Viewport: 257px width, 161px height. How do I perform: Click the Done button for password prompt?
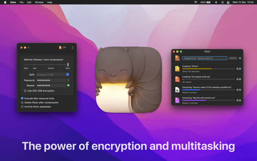coord(233,58)
